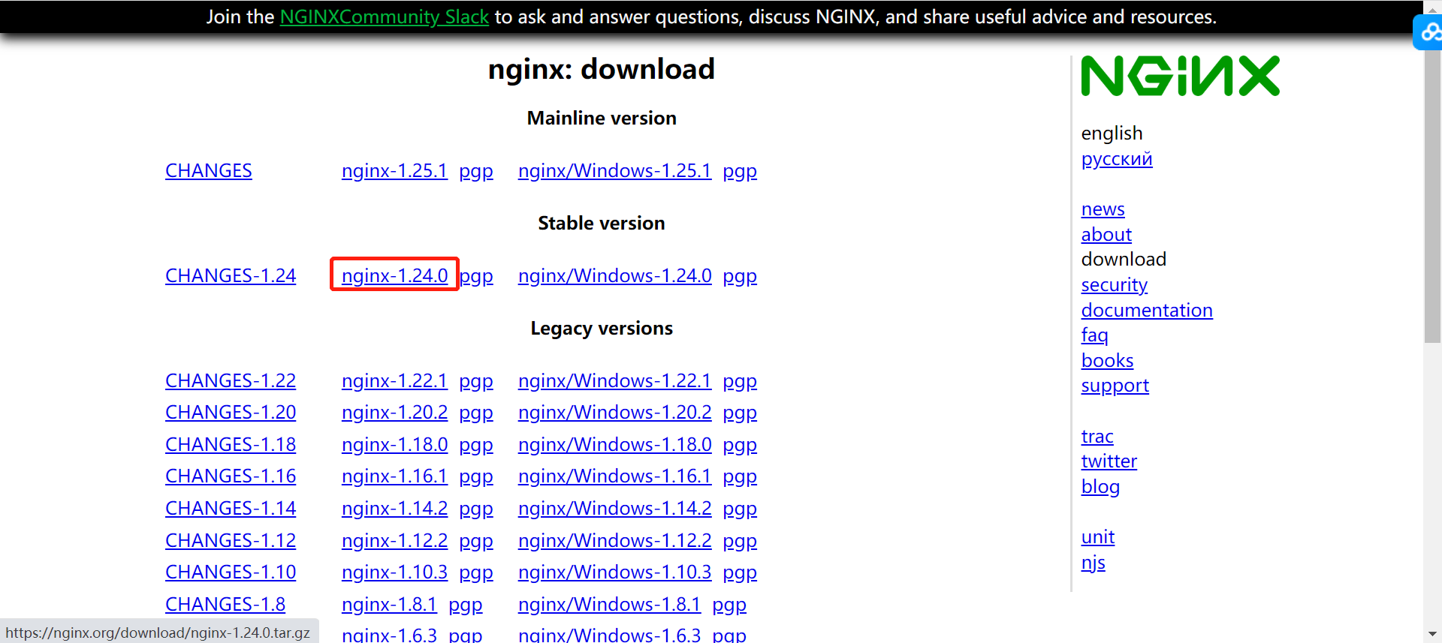Viewport: 1442px width, 643px height.
Task: Open pgp signature for nginx/Windows-1.20.2
Action: (x=740, y=413)
